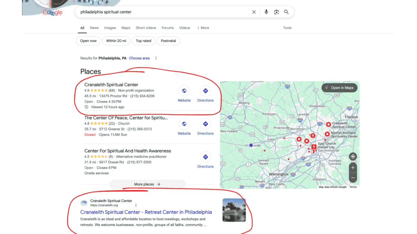The image size is (417, 234).
Task: Click the map Terms link
Action: click(x=353, y=187)
